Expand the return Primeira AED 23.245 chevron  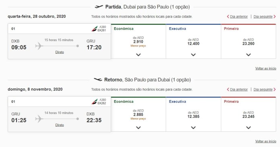click(248, 128)
